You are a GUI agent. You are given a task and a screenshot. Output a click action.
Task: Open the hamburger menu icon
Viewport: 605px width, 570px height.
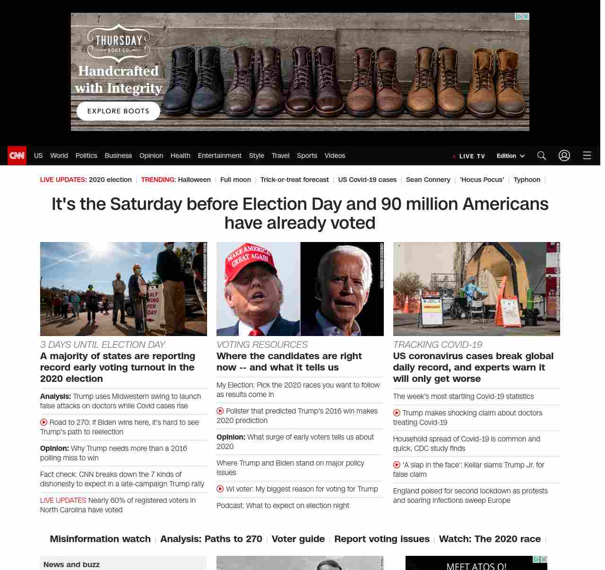click(587, 155)
